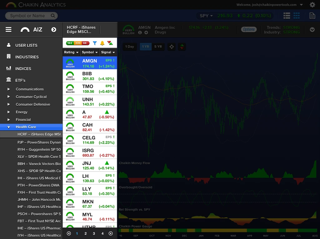Image resolution: width=320 pixels, height=239 pixels.
Task: Select the CELG stock row
Action: pos(90,140)
